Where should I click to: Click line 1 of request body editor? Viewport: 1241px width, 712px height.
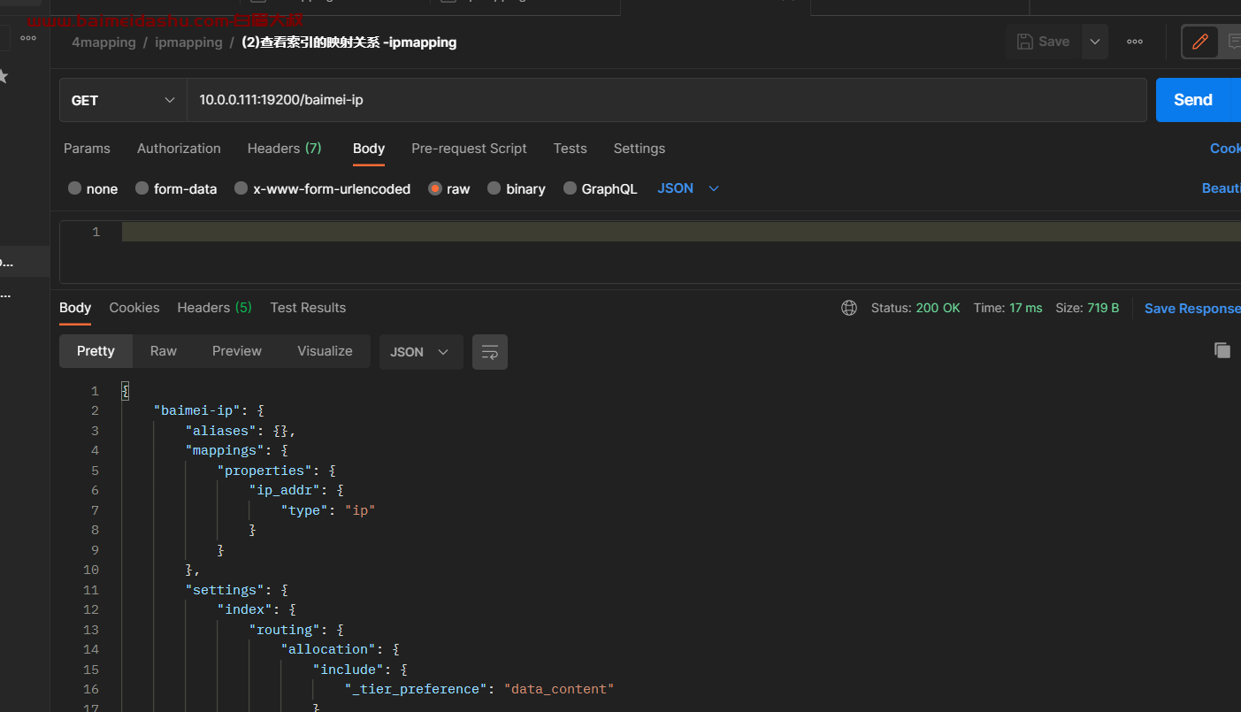681,232
